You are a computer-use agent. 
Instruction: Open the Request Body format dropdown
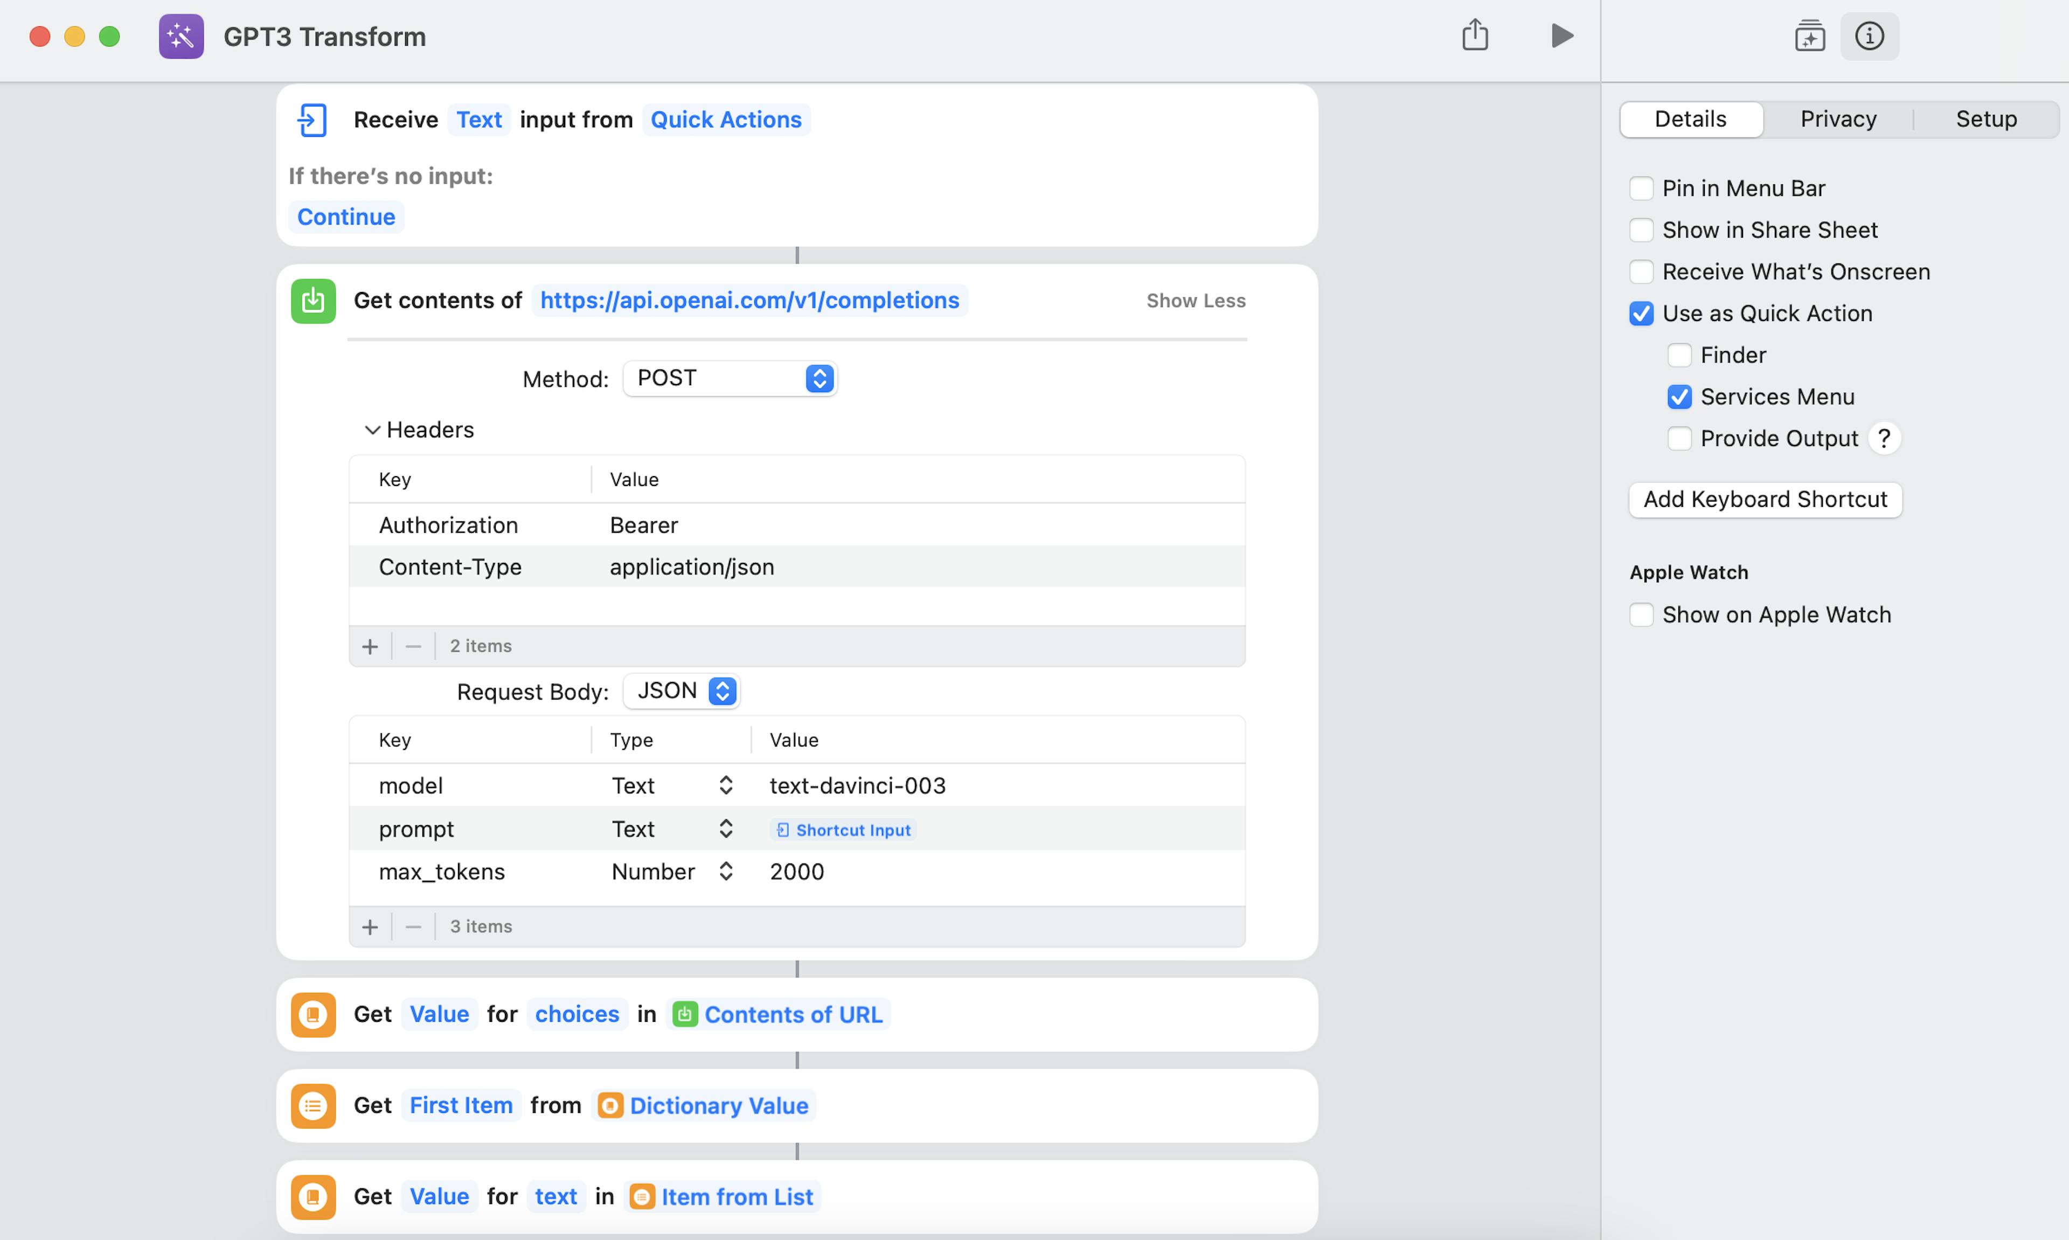pos(682,689)
